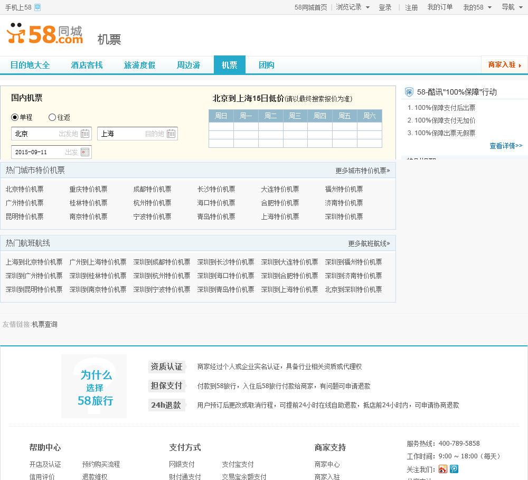The height and width of the screenshot is (480, 528).
Task: Go to the 团购 tab
Action: [266, 65]
